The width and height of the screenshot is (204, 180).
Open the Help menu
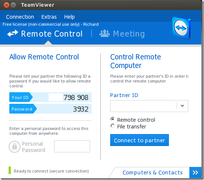69,17
